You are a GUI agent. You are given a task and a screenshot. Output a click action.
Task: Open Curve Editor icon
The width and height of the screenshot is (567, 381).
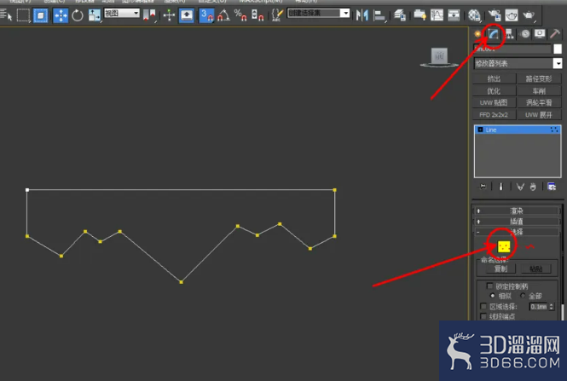437,15
